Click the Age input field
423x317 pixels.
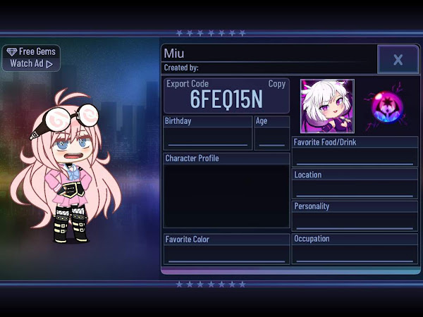[x=272, y=138]
